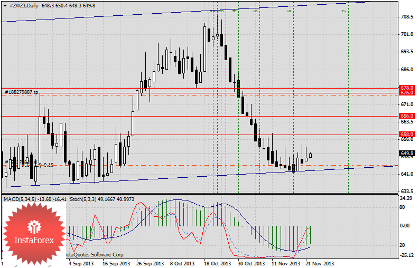419x268 pixels.
Task: Select the 678.0 red price level tag
Action: click(x=407, y=88)
